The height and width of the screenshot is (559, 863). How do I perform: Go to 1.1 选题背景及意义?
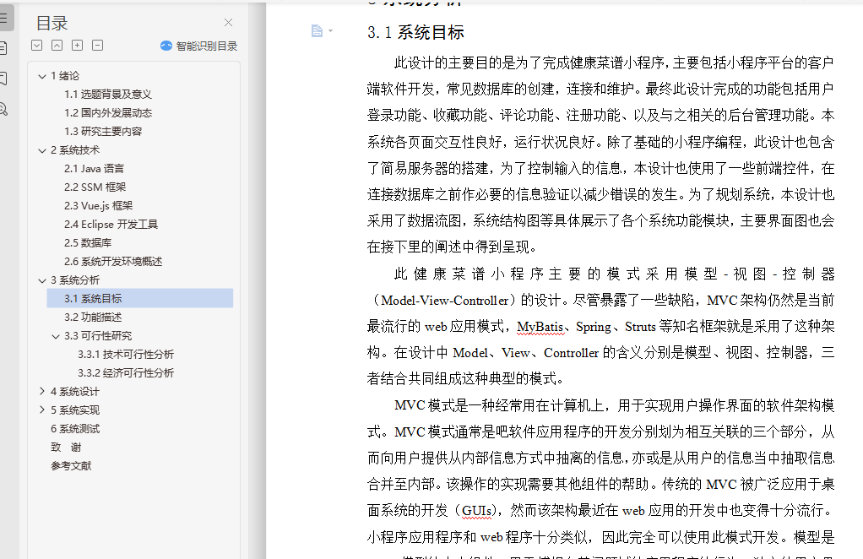[108, 94]
